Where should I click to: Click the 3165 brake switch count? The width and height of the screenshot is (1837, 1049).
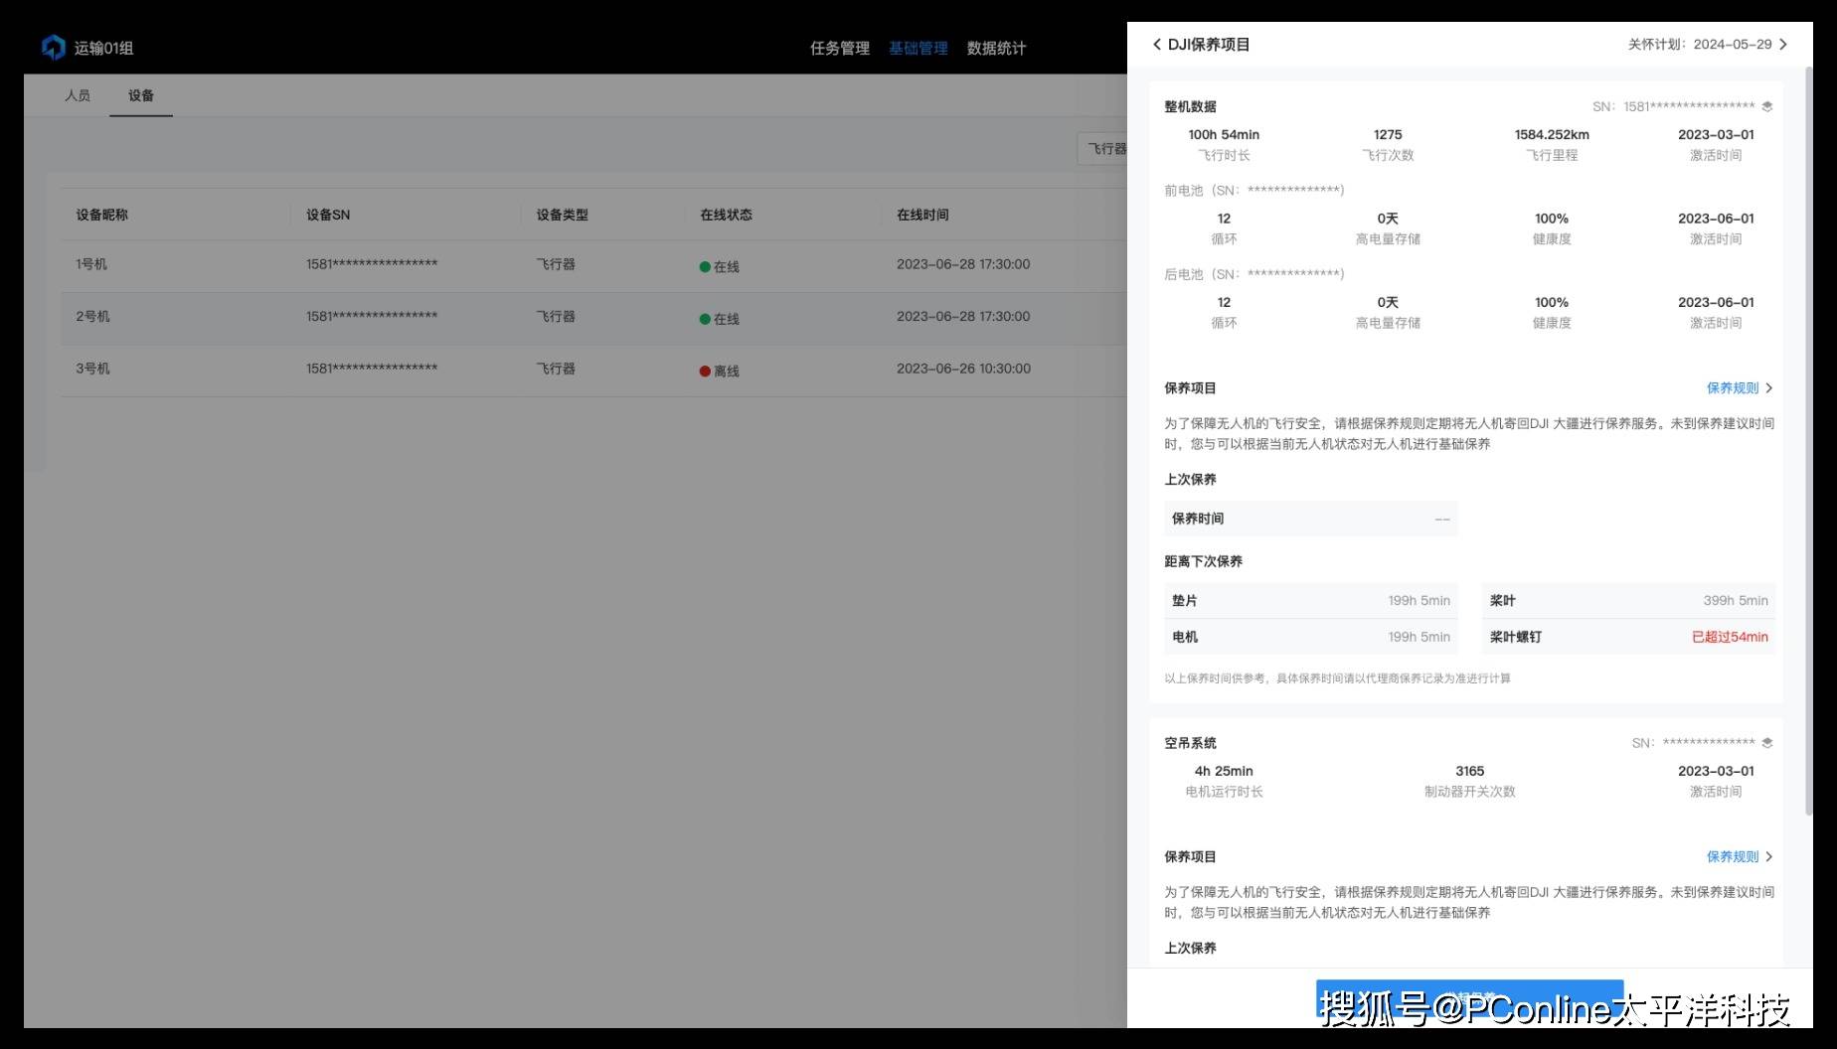pyautogui.click(x=1469, y=772)
